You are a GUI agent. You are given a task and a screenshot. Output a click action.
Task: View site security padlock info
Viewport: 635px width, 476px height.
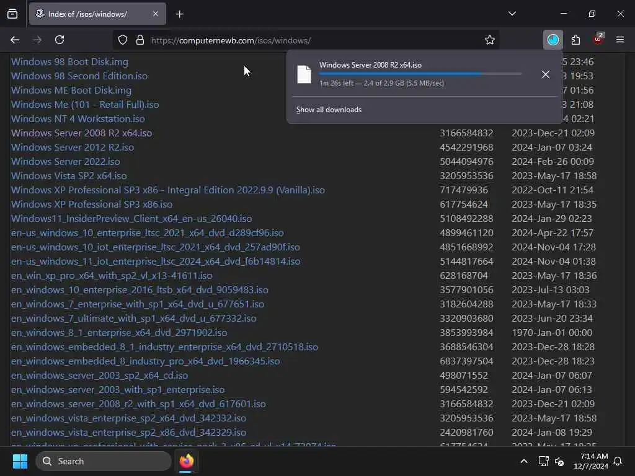tap(140, 40)
